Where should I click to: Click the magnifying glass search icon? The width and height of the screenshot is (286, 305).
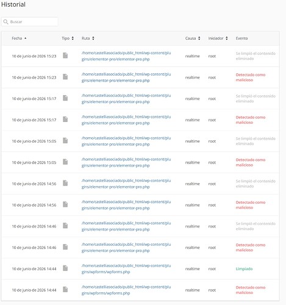(x=5, y=22)
